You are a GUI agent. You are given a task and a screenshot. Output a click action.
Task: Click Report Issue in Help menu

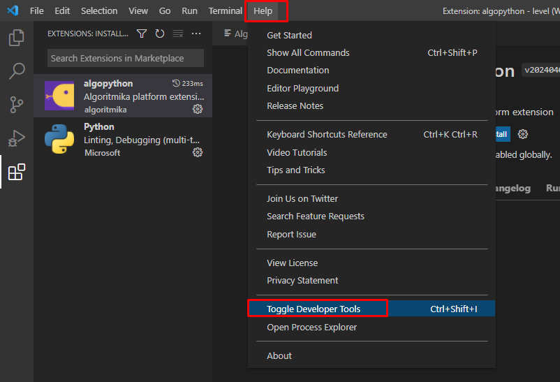(291, 235)
